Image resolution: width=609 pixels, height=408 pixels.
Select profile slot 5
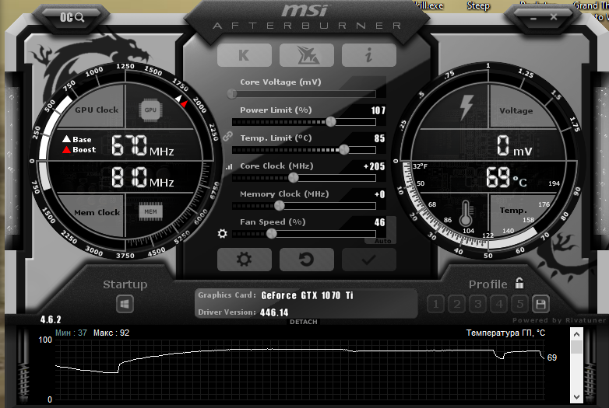pos(520,304)
